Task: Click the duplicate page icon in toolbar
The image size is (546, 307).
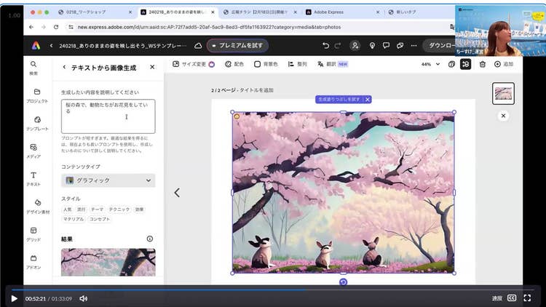Action: (x=451, y=64)
